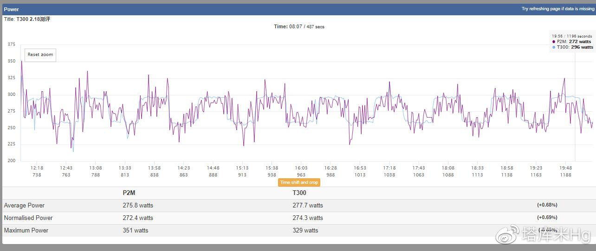Click the 19:56 / 1196 seconds tooltip timestamp

(571, 36)
